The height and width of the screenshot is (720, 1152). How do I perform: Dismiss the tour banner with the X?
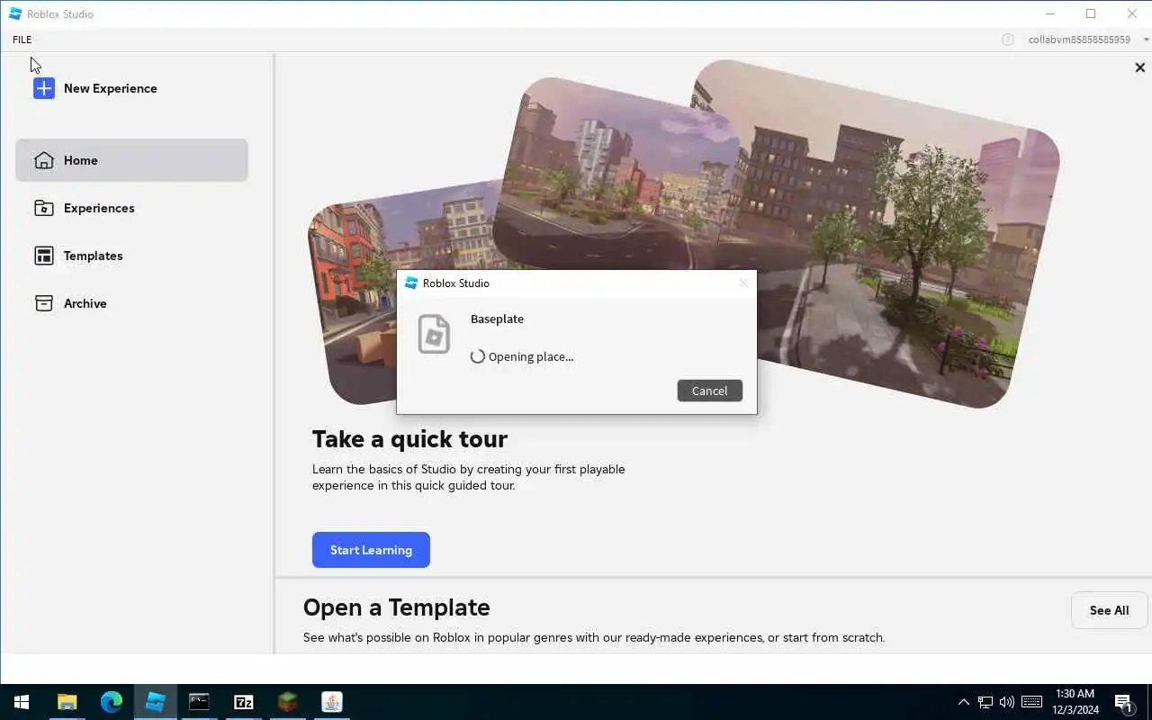coord(1139,67)
